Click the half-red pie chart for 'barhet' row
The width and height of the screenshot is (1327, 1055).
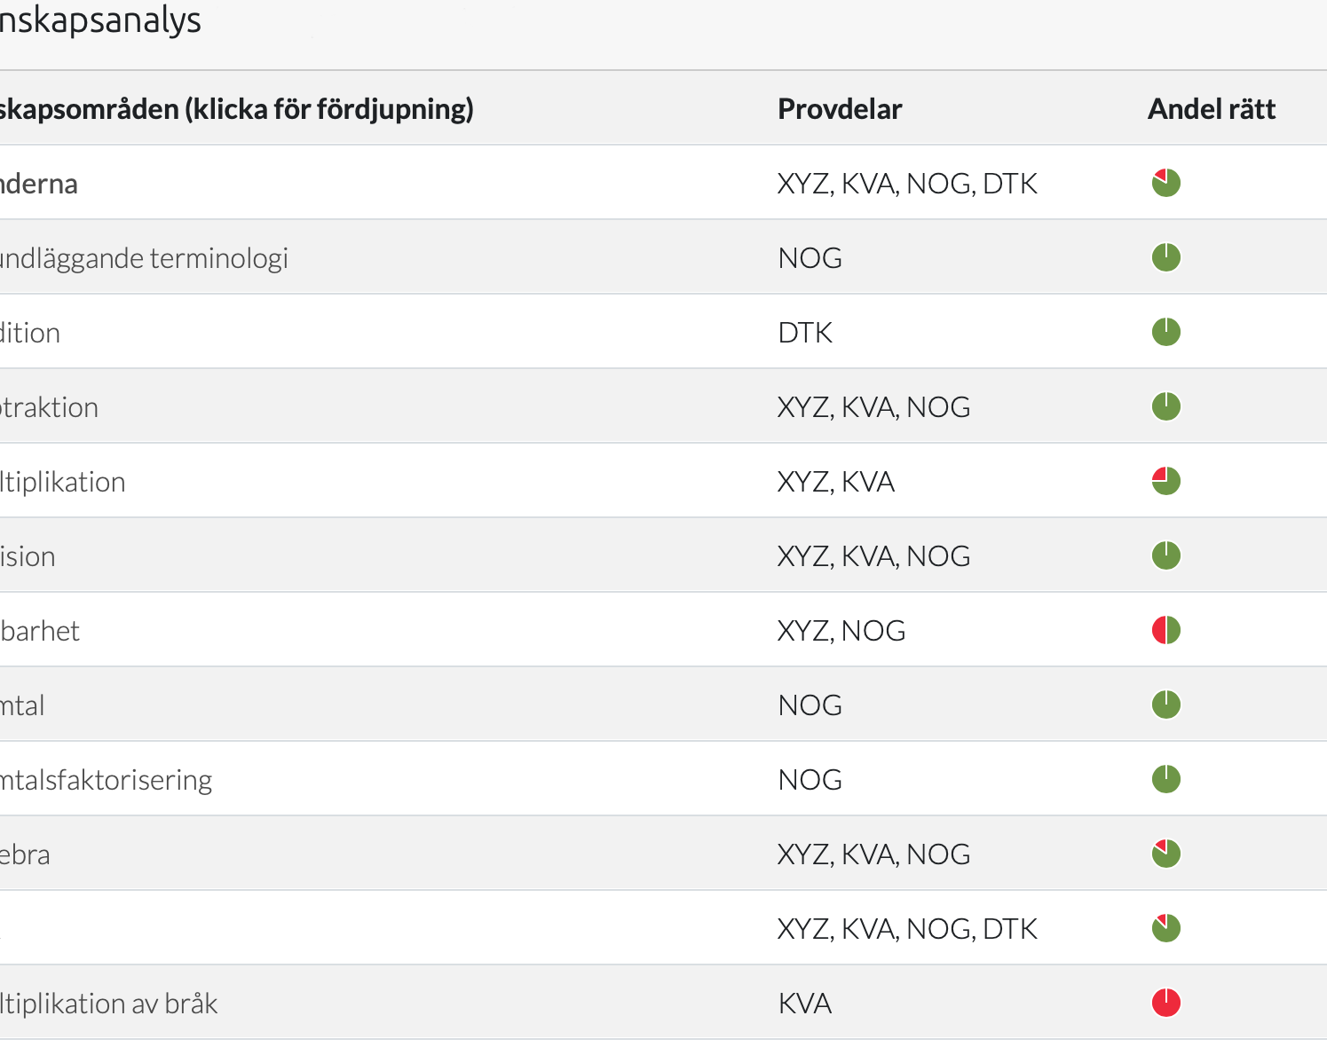pyautogui.click(x=1165, y=630)
